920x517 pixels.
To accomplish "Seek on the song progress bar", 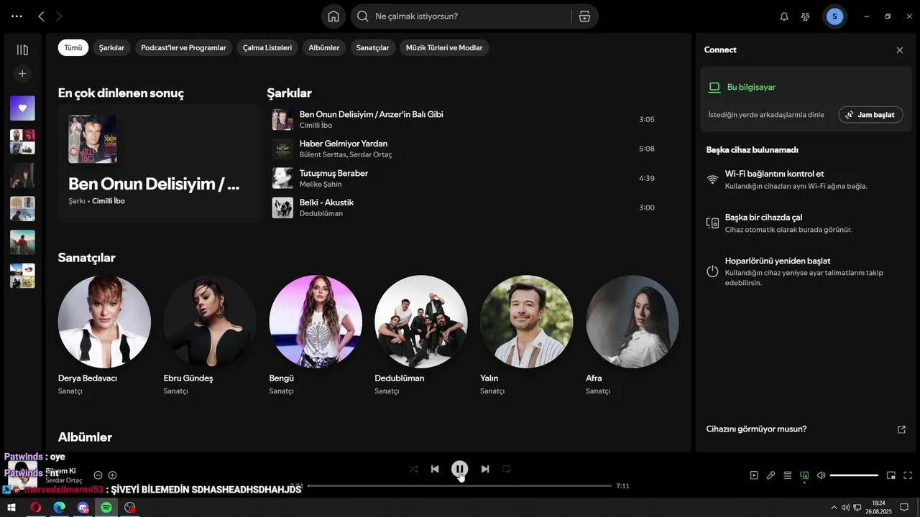I will pyautogui.click(x=460, y=486).
